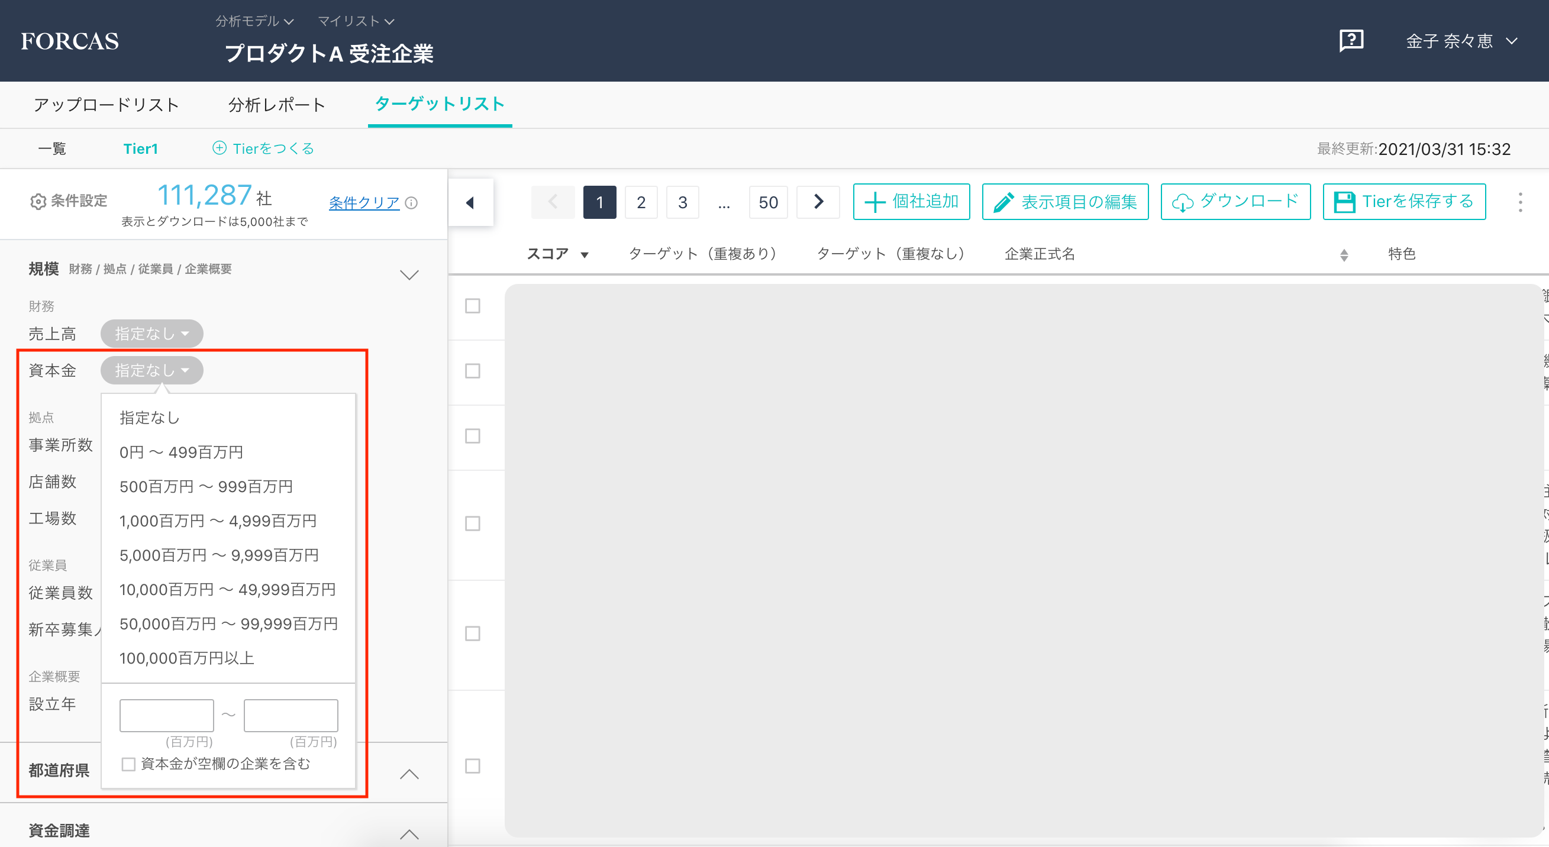
Task: Open the vertical three-dot more menu
Action: 1519,202
